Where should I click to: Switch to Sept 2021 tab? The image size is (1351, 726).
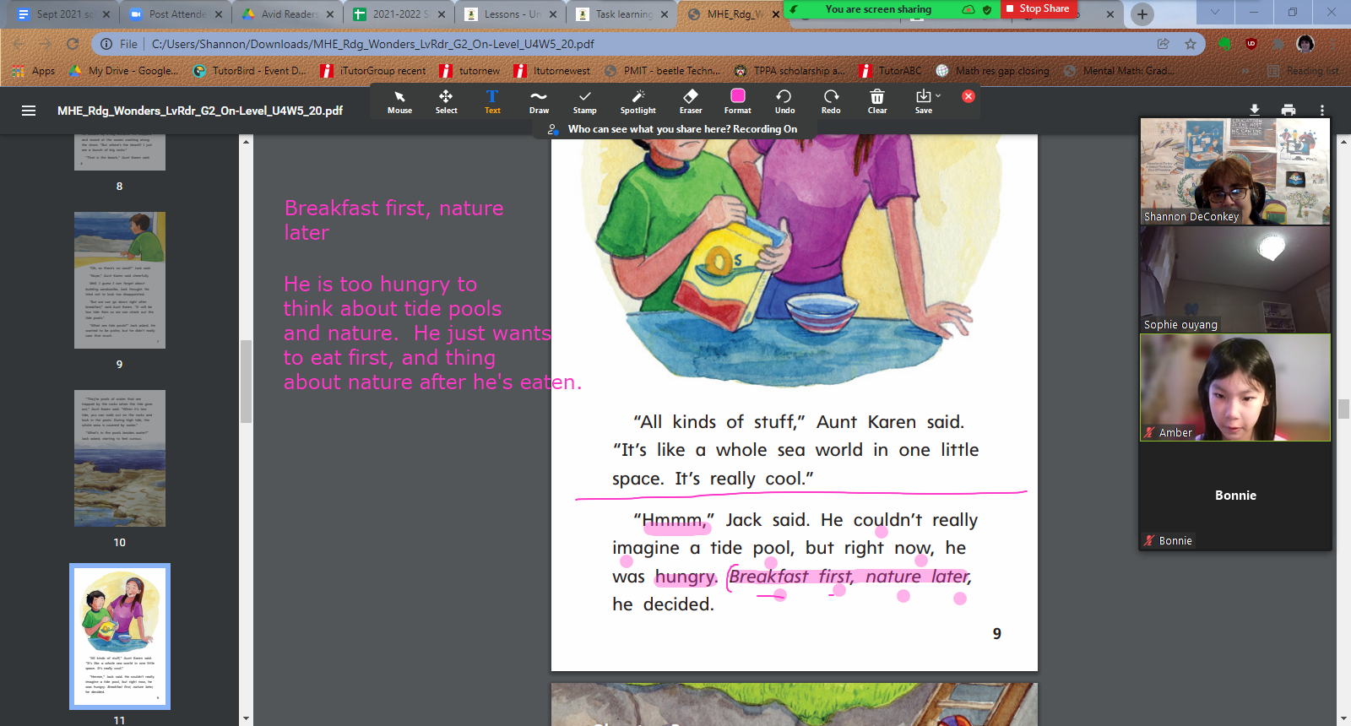pos(57,14)
